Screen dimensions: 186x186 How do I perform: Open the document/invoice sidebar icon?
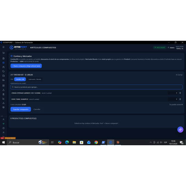click(3, 58)
